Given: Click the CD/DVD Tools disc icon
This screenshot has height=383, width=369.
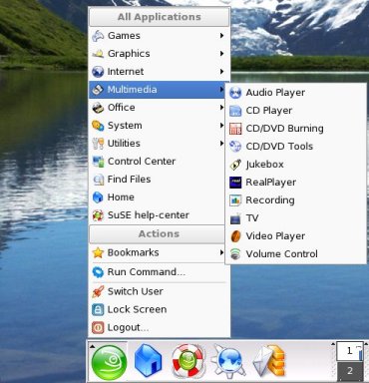Looking at the screenshot, I should [235, 147].
